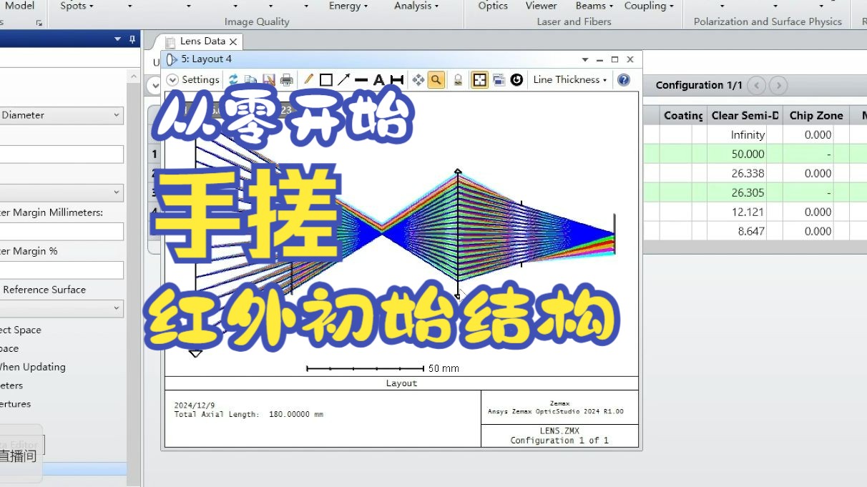This screenshot has height=487, width=867.
Task: Open the Diameter dropdown
Action: [x=117, y=115]
